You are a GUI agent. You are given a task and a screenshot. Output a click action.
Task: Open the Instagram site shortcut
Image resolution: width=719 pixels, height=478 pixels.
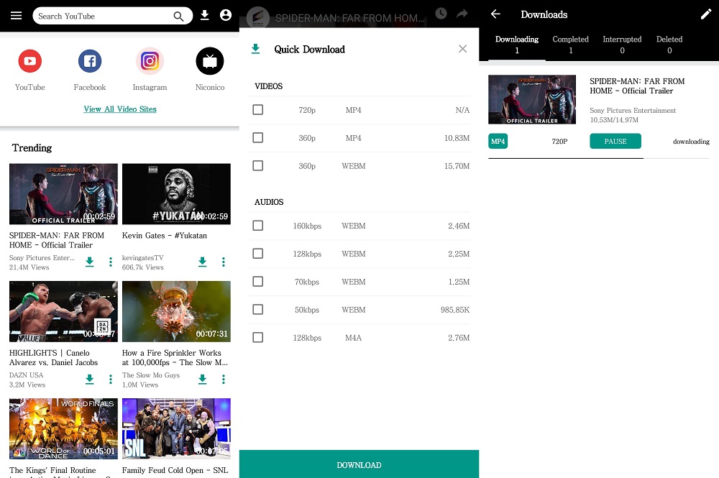point(150,61)
